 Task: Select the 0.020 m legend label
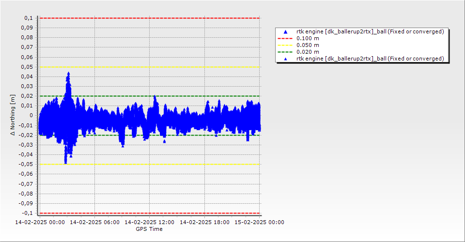pos(308,52)
